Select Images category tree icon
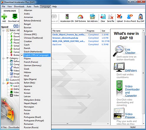Screen dimensions: 146x130 (12, 74)
